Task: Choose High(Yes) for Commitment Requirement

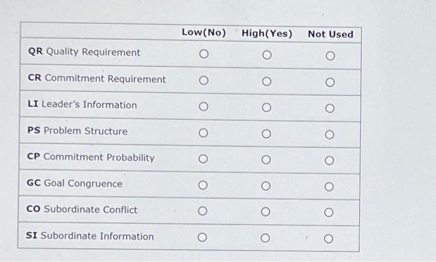Action: tap(267, 82)
